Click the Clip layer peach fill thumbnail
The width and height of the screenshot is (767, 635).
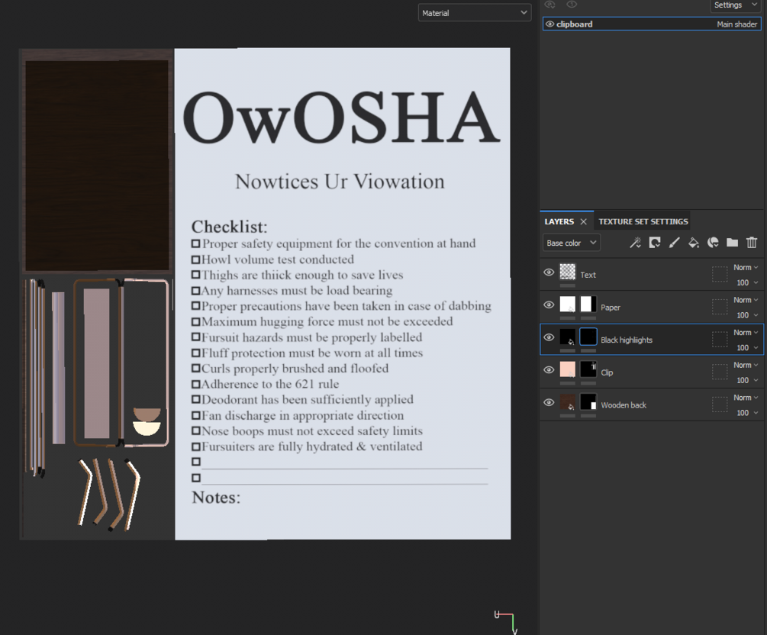pyautogui.click(x=567, y=369)
